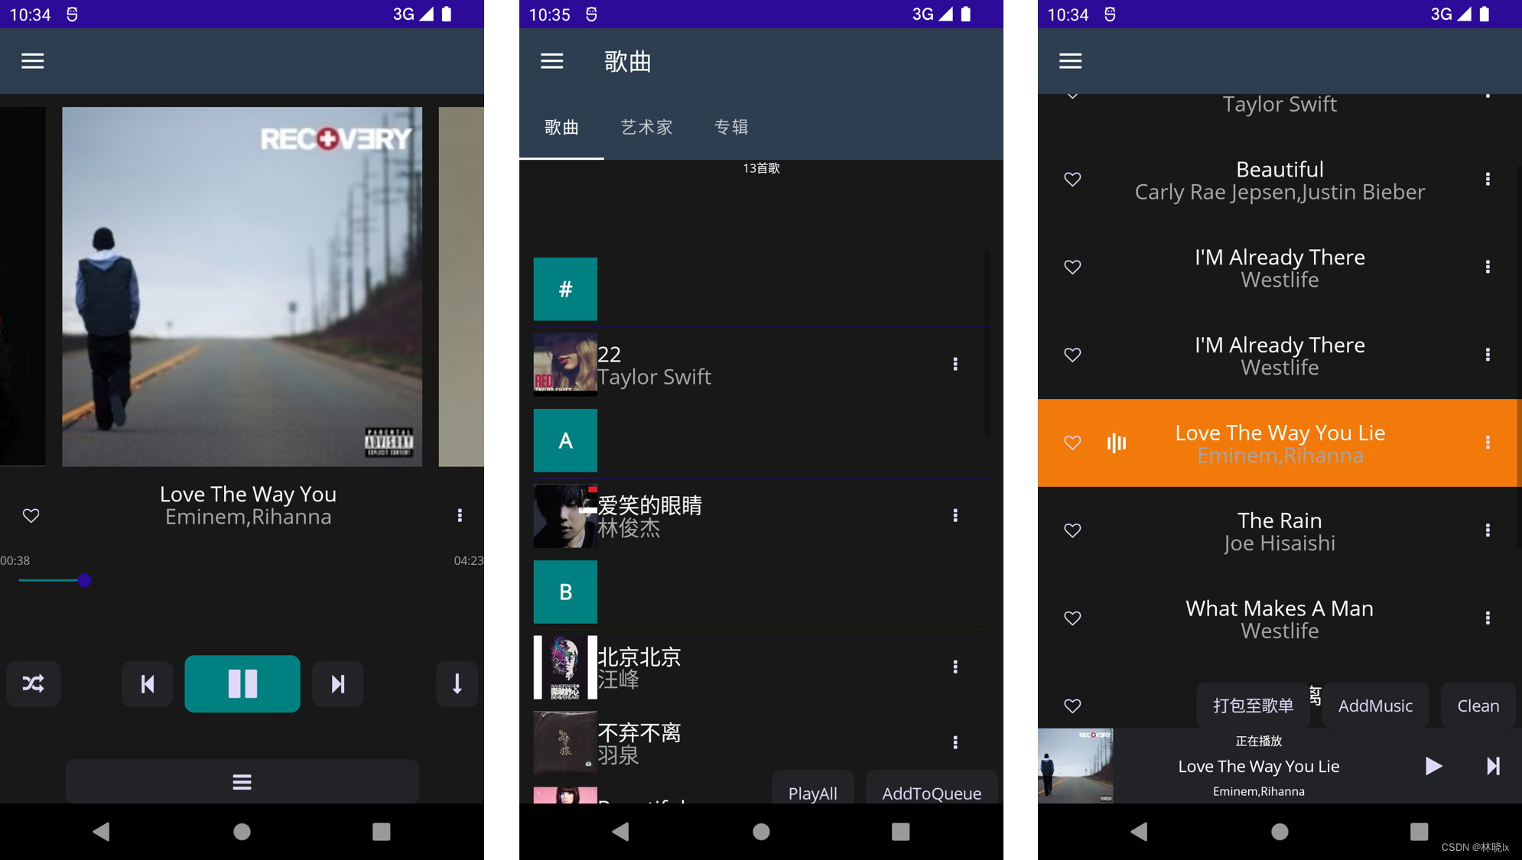Open overflow menu for 北京北京

pos(955,667)
